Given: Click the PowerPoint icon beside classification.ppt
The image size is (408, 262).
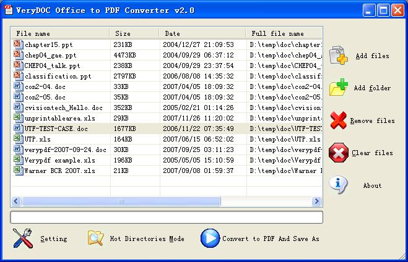Looking at the screenshot, I should point(18,76).
